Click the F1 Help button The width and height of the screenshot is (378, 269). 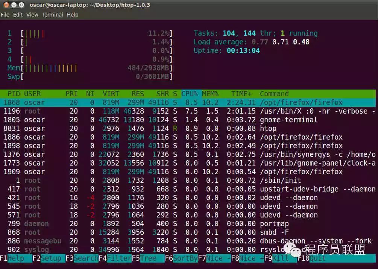[x=16, y=258]
